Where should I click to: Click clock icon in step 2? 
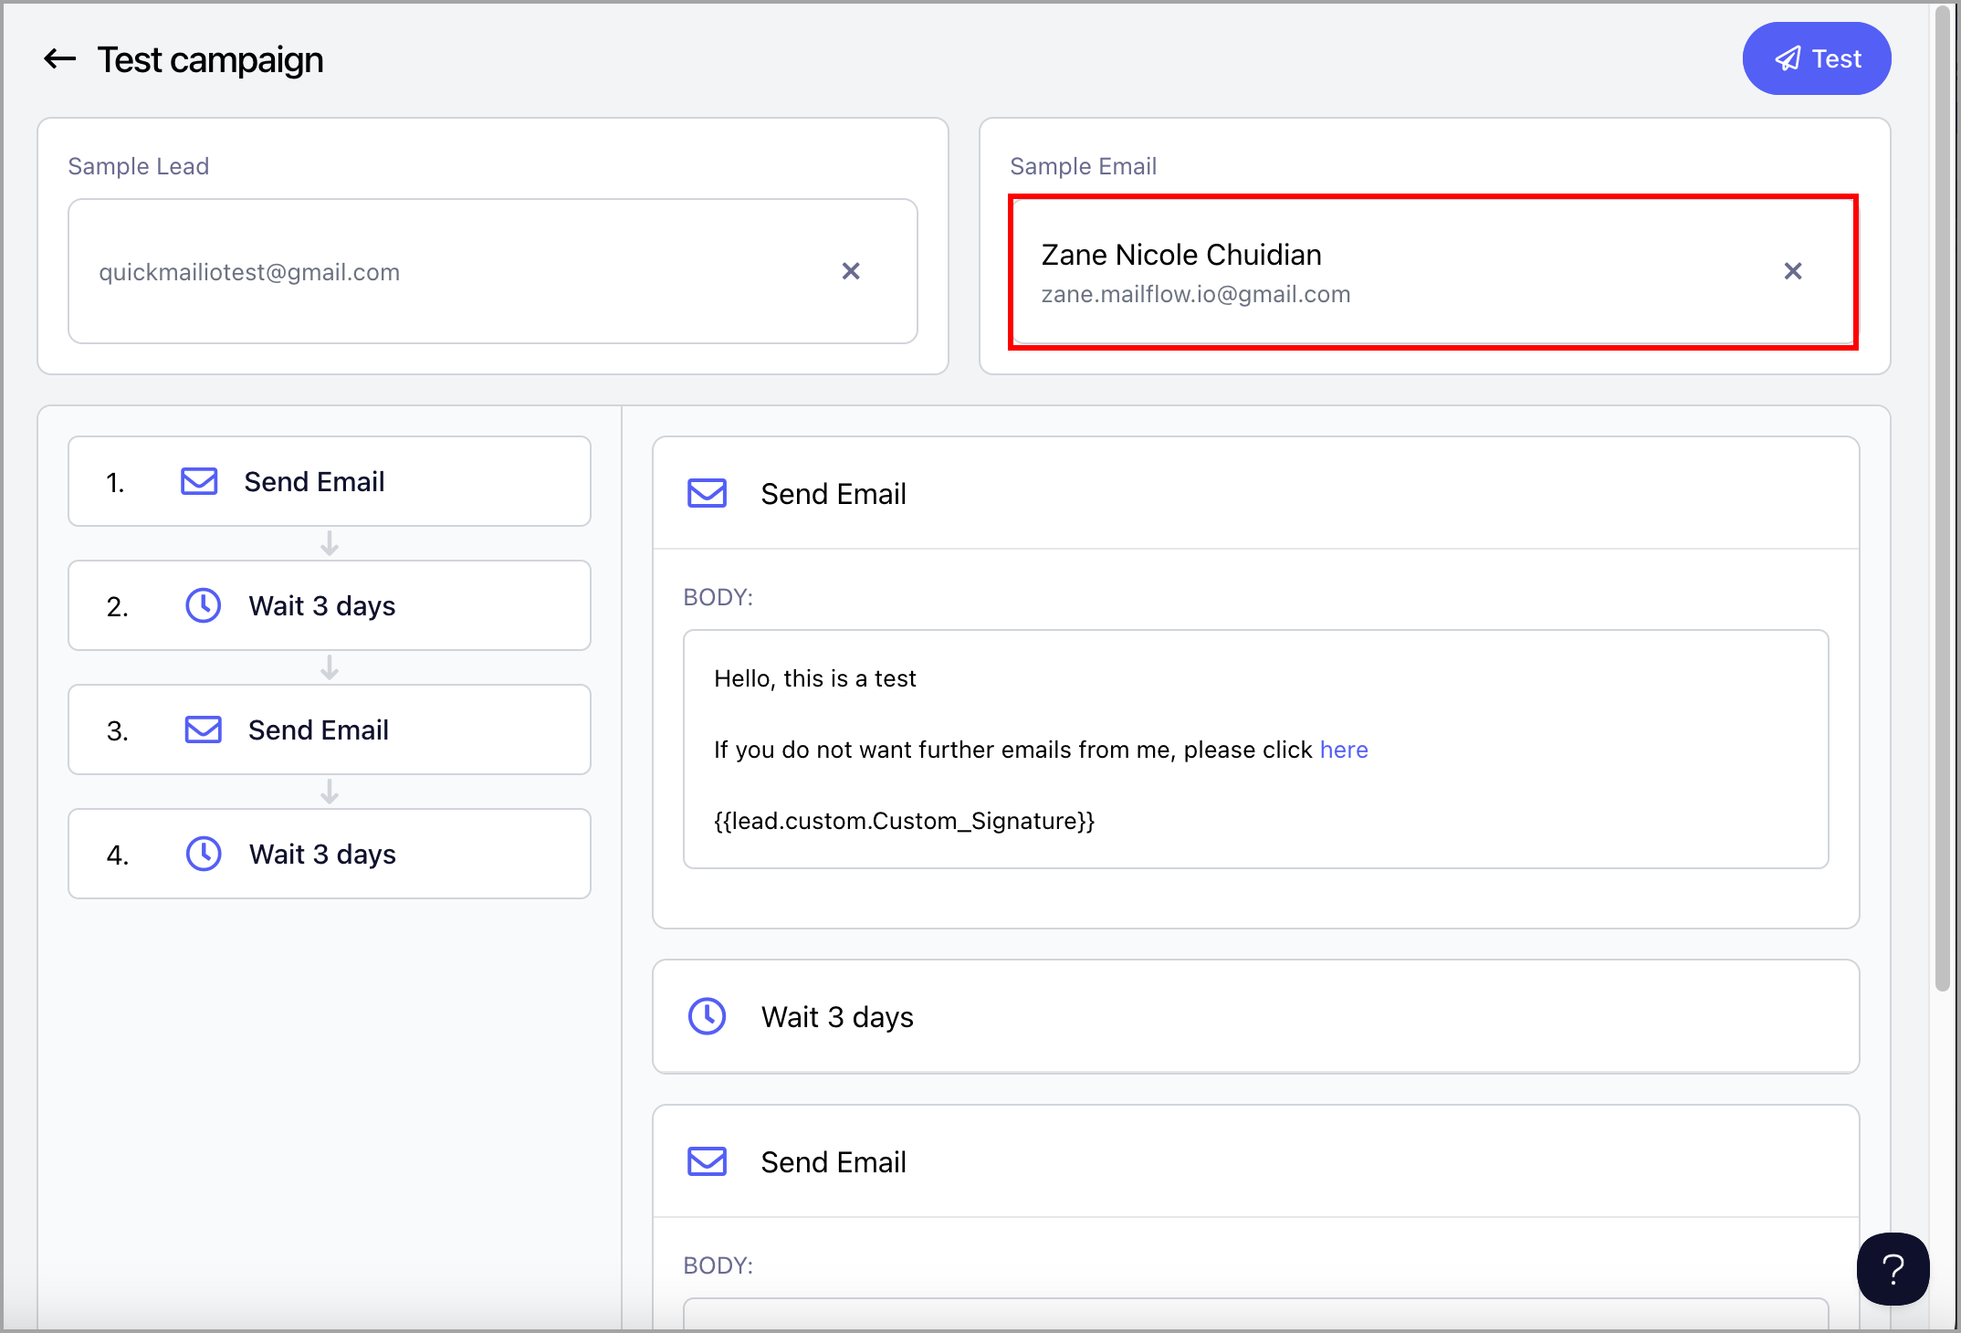[203, 605]
